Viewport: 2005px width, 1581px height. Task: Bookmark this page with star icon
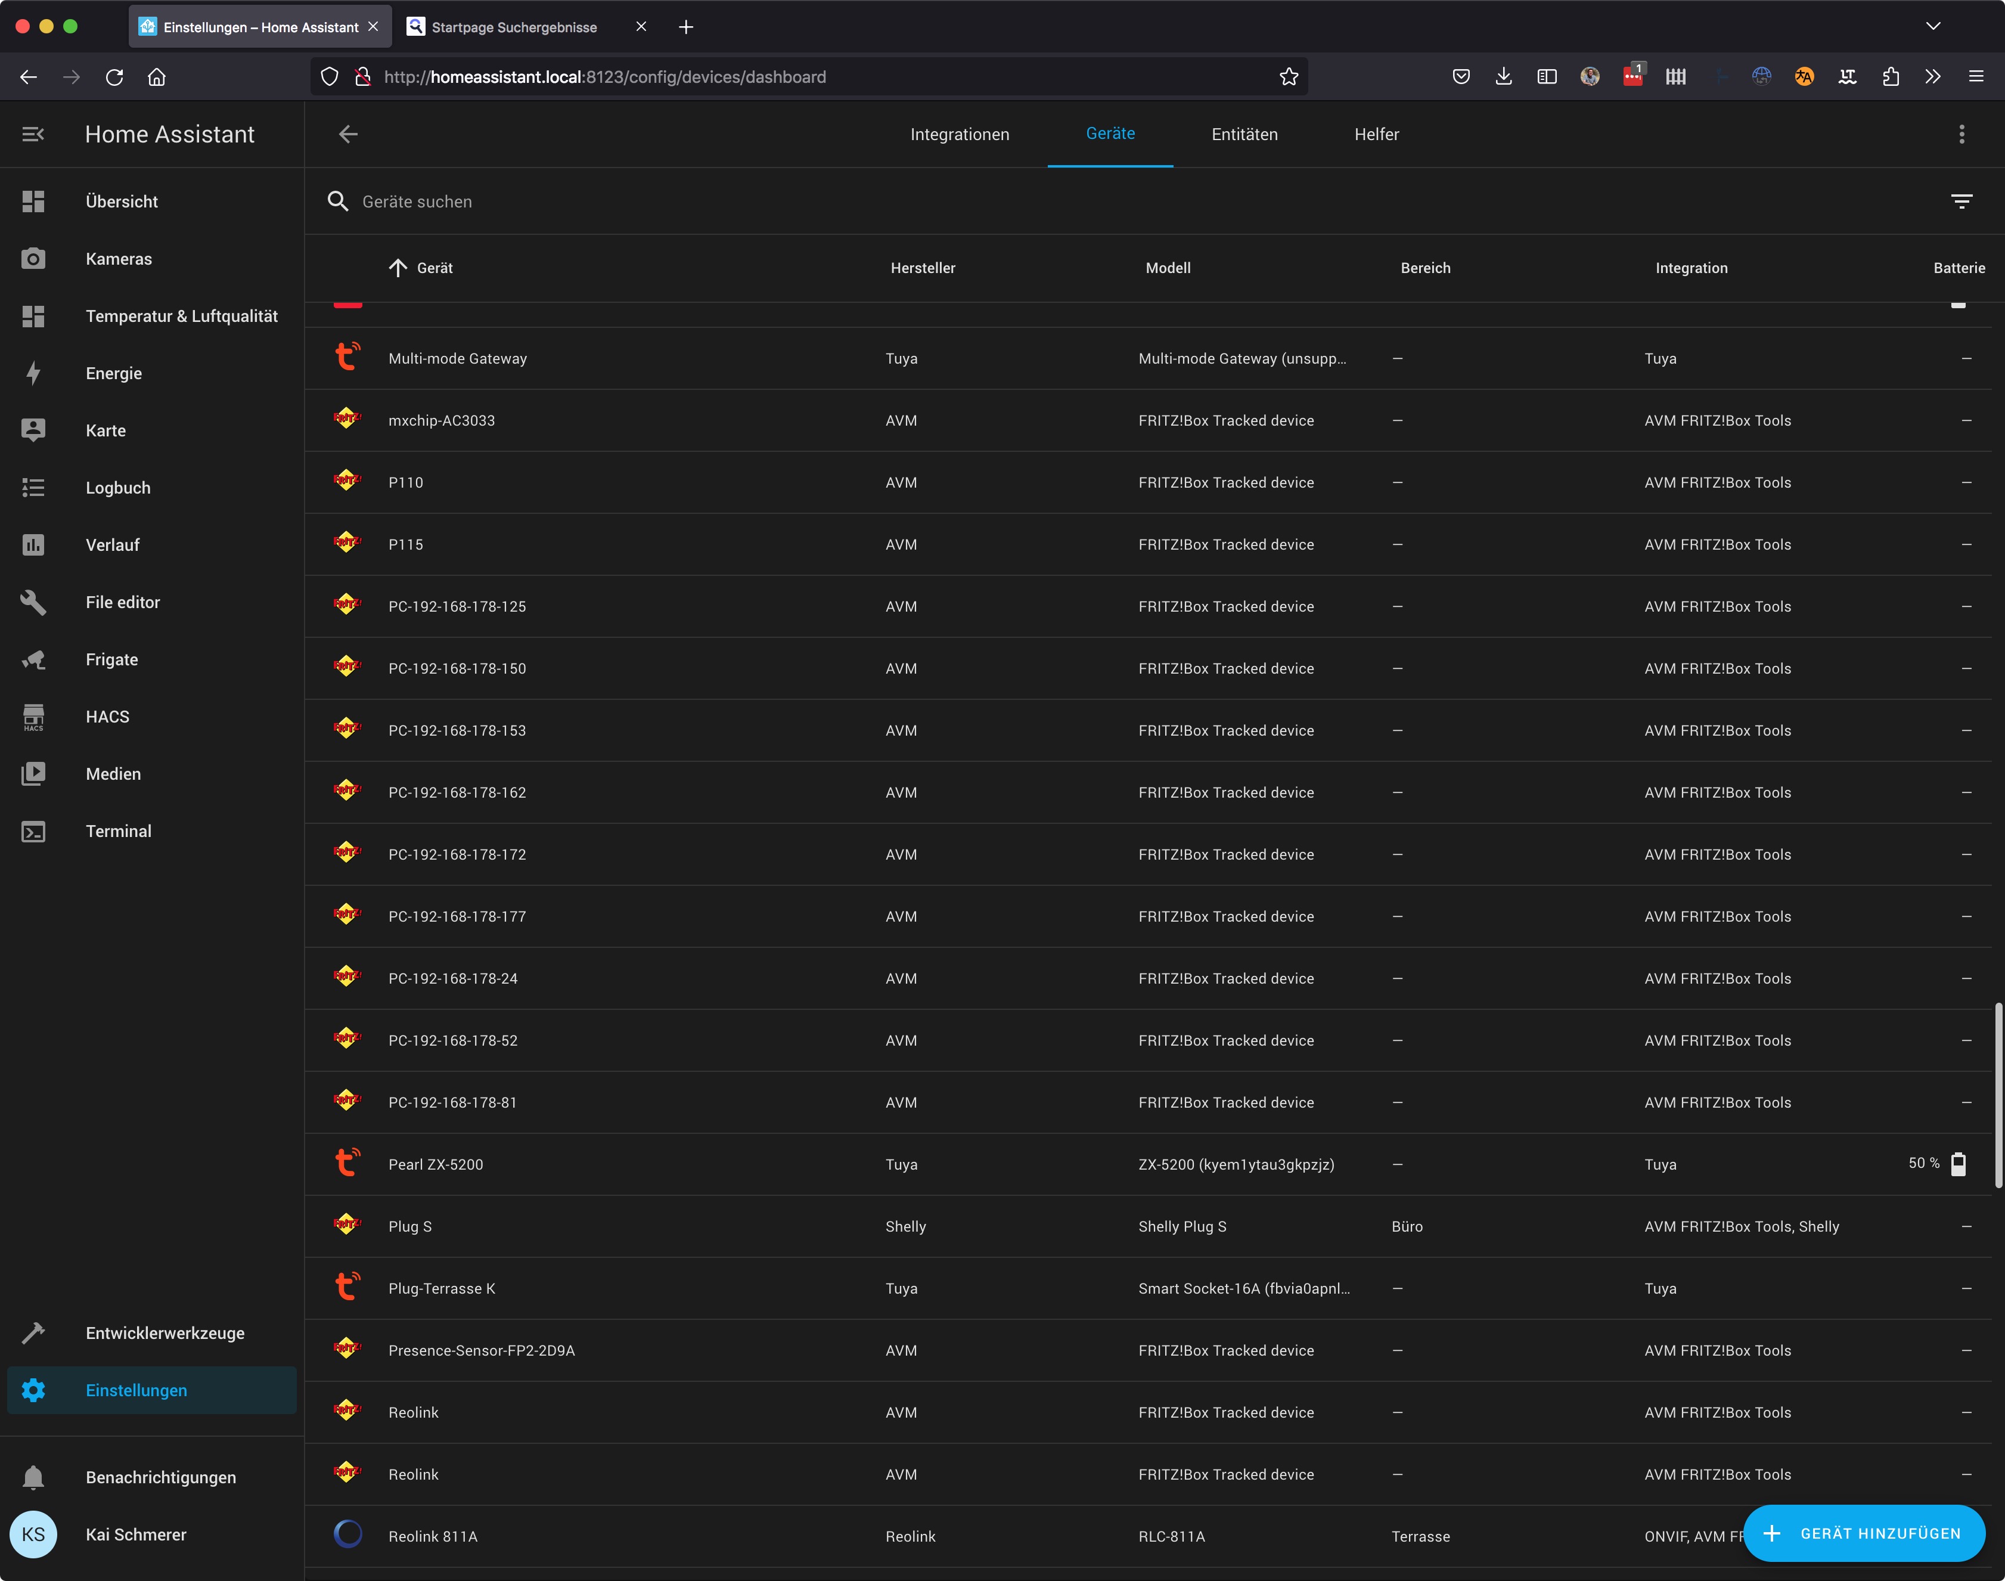(1288, 77)
